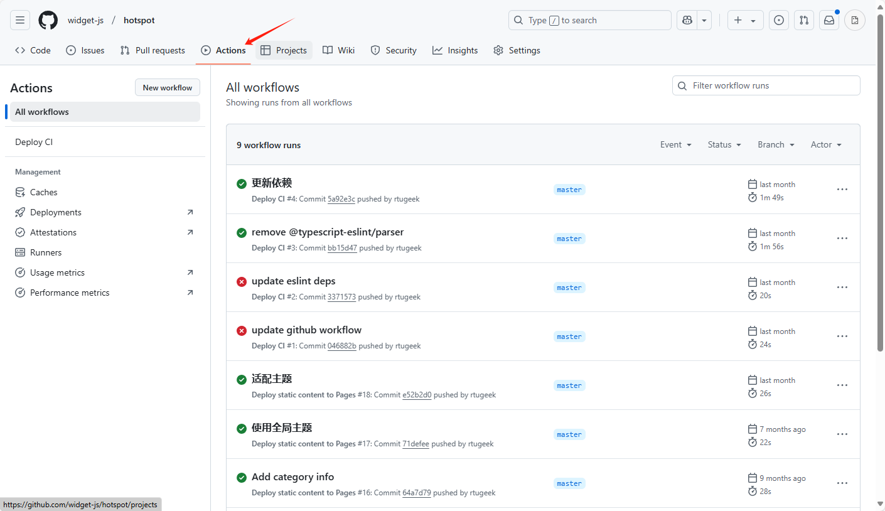Open more options for '适配主题' run
Image resolution: width=885 pixels, height=511 pixels.
842,385
